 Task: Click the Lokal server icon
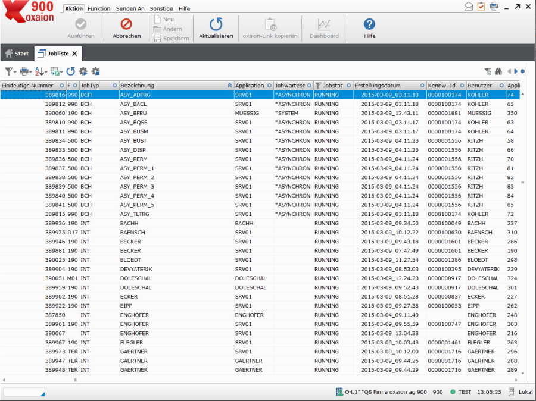click(512, 391)
